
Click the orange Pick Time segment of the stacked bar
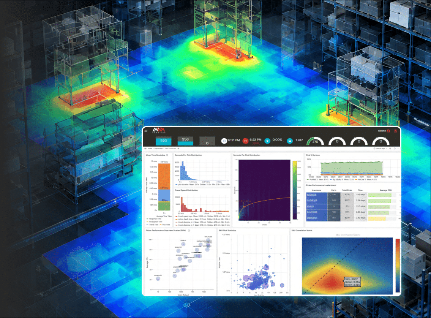[164, 176]
